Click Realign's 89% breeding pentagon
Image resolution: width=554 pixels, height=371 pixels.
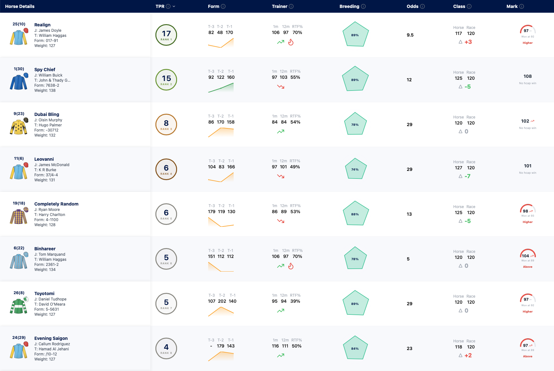pos(355,34)
